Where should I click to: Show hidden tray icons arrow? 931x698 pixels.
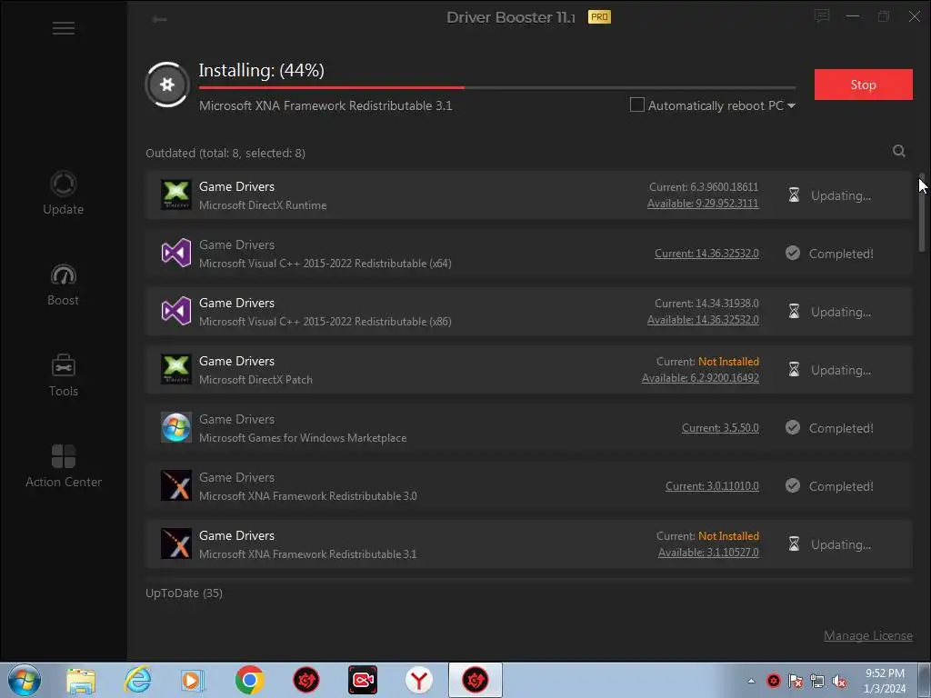coord(751,681)
